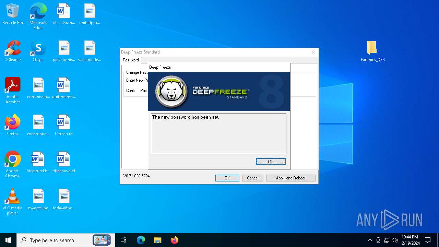The image size is (439, 247).
Task: Open the Google Chrome desktop shortcut
Action: 13,165
